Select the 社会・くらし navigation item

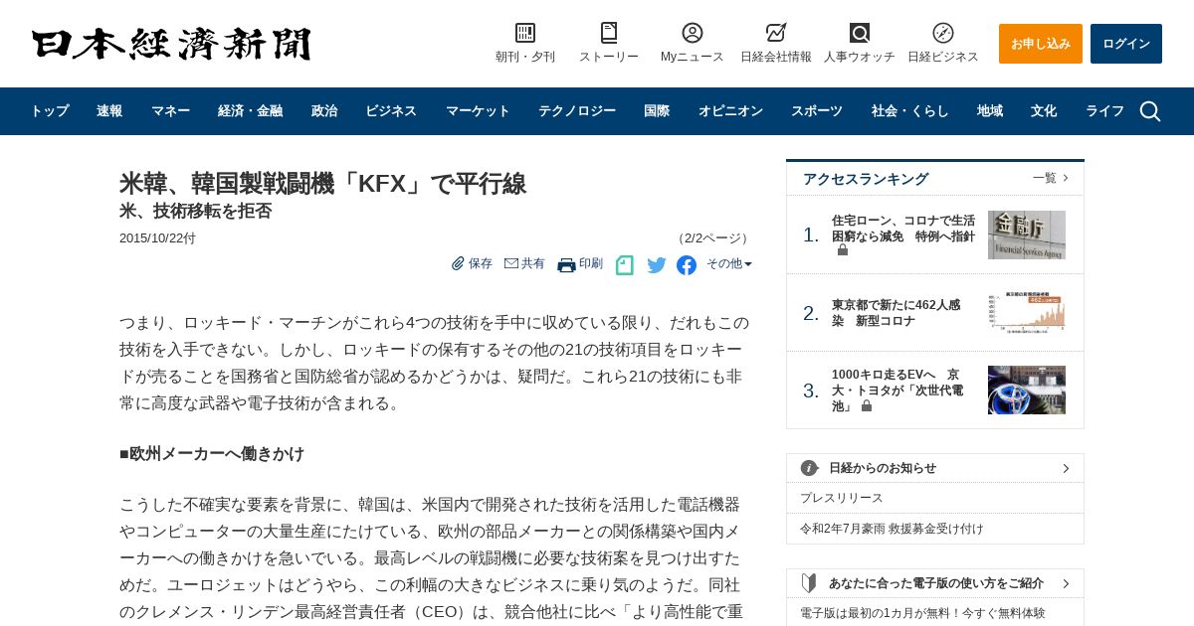910,111
